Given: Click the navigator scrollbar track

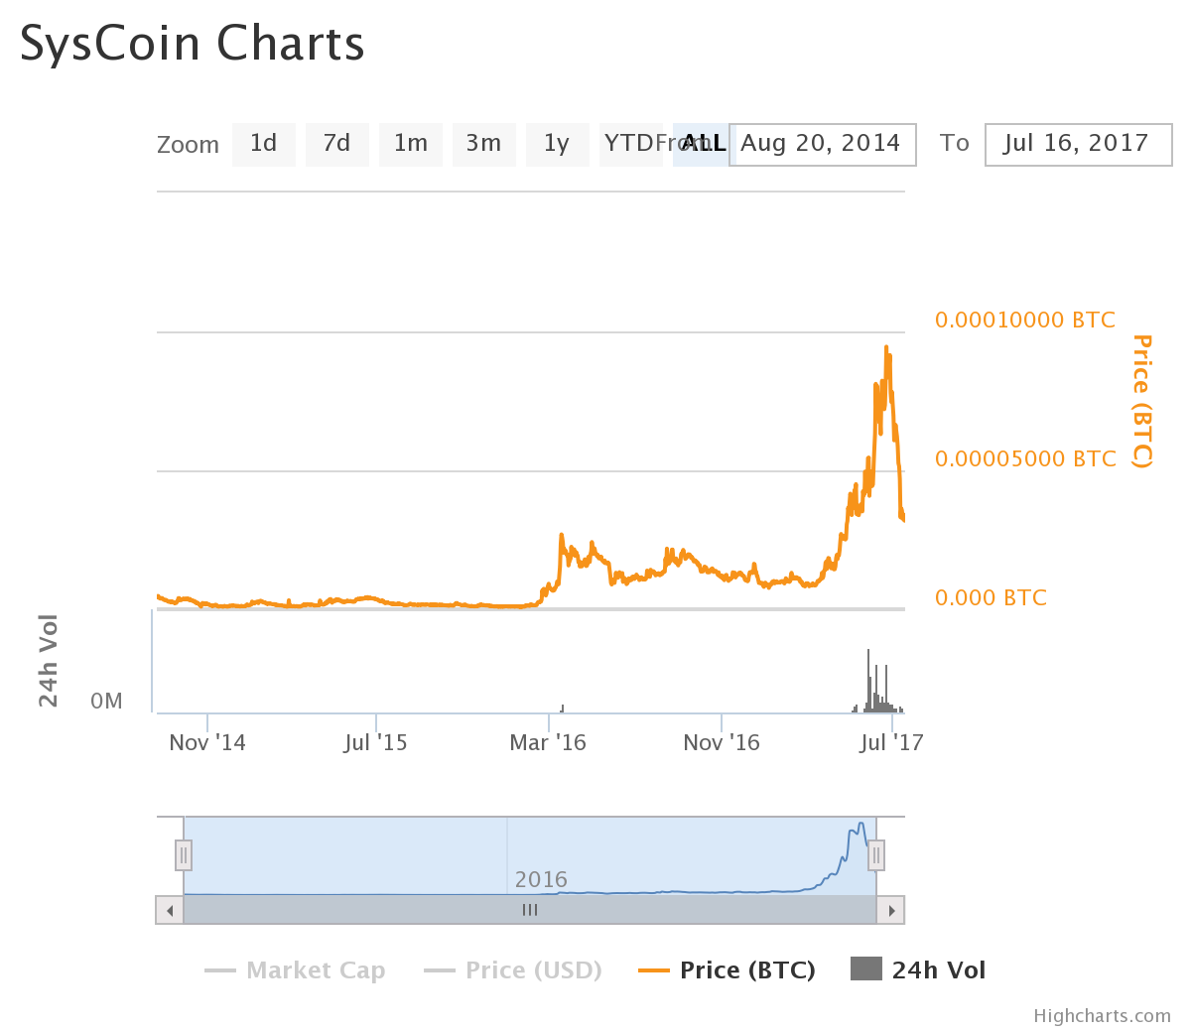Looking at the screenshot, I should point(530,909).
